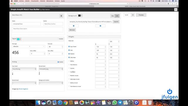Open the help question mark button
Screen dimensions: 188x106
pos(176,10)
